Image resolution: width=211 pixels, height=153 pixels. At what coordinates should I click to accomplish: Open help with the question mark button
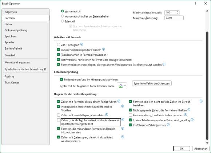click(195, 4)
